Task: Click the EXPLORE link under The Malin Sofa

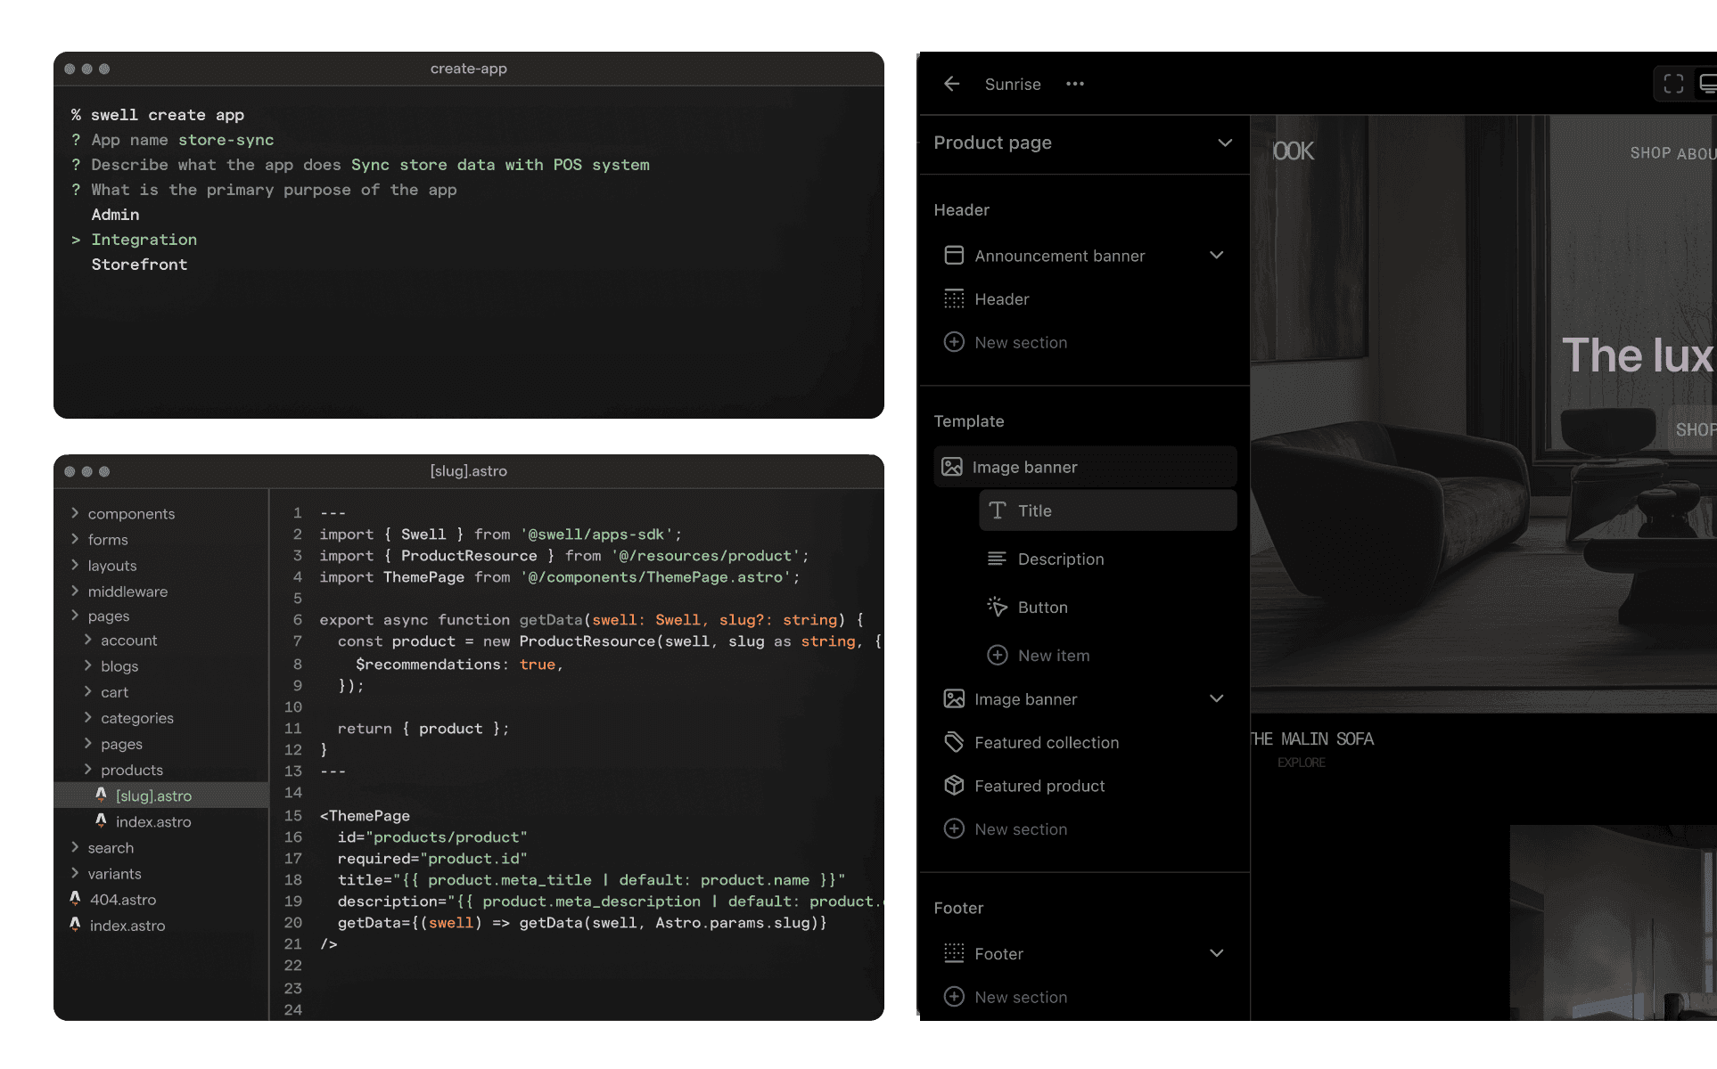Action: (x=1301, y=762)
